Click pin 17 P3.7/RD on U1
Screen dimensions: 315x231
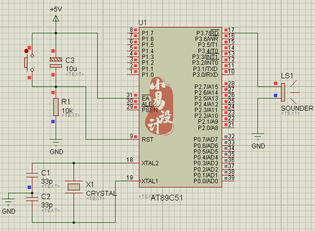228,33
